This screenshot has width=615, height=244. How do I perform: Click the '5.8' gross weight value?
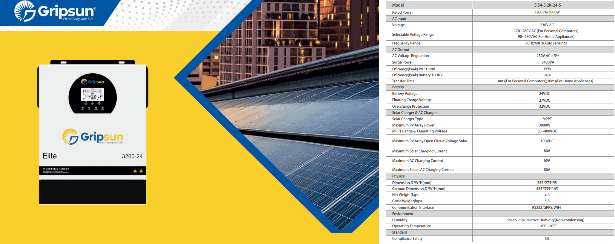[547, 201]
